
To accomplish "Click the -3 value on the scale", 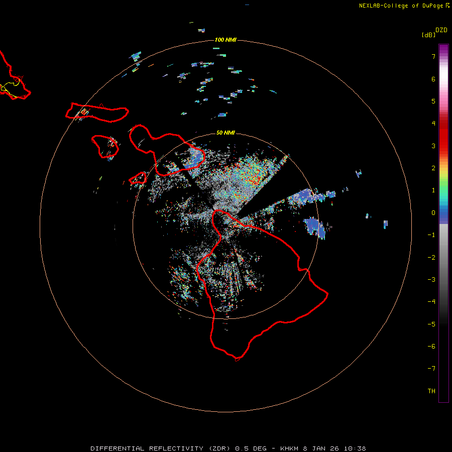I will pos(431,280).
